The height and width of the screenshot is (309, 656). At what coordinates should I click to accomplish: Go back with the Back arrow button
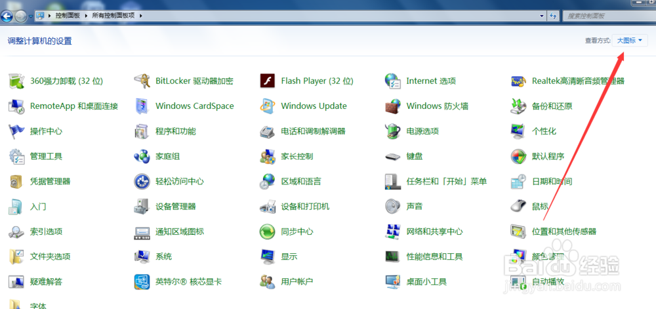pos(7,16)
